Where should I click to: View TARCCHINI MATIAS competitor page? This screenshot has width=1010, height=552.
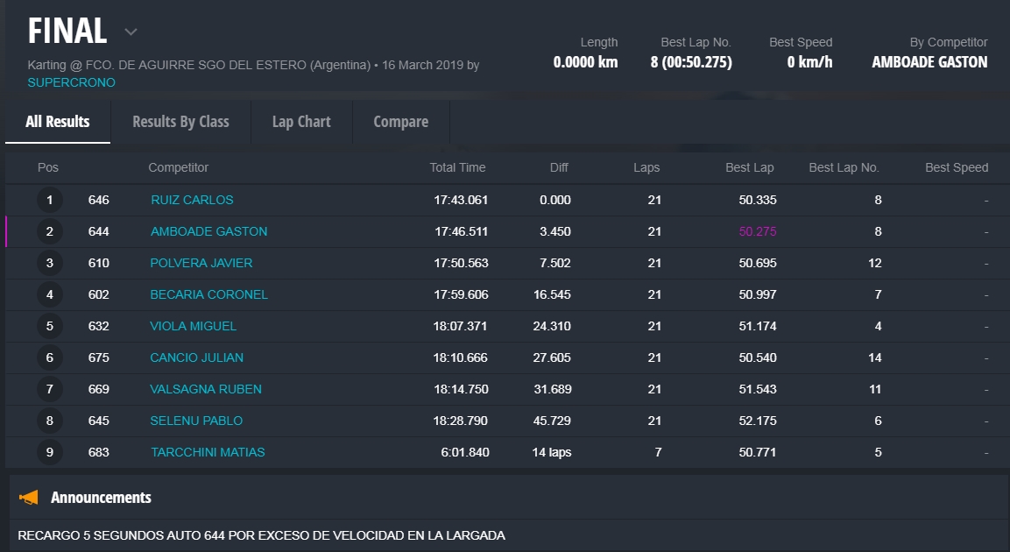(x=208, y=452)
